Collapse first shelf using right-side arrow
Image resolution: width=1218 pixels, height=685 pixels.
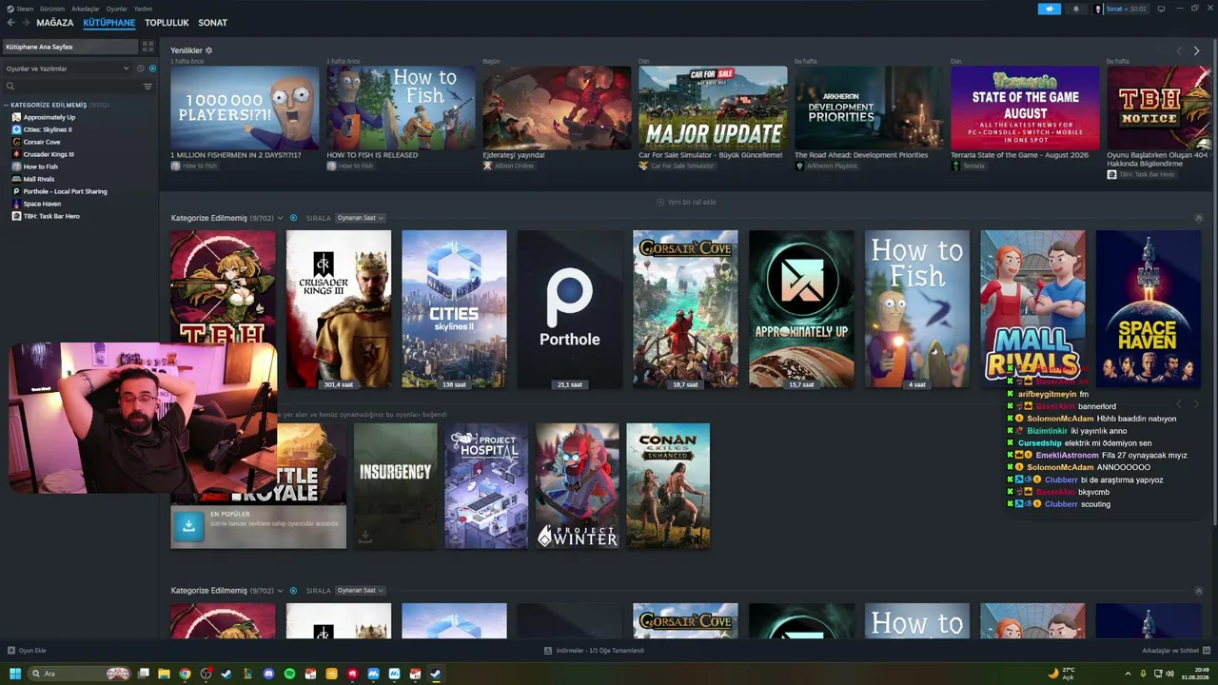coord(1198,218)
